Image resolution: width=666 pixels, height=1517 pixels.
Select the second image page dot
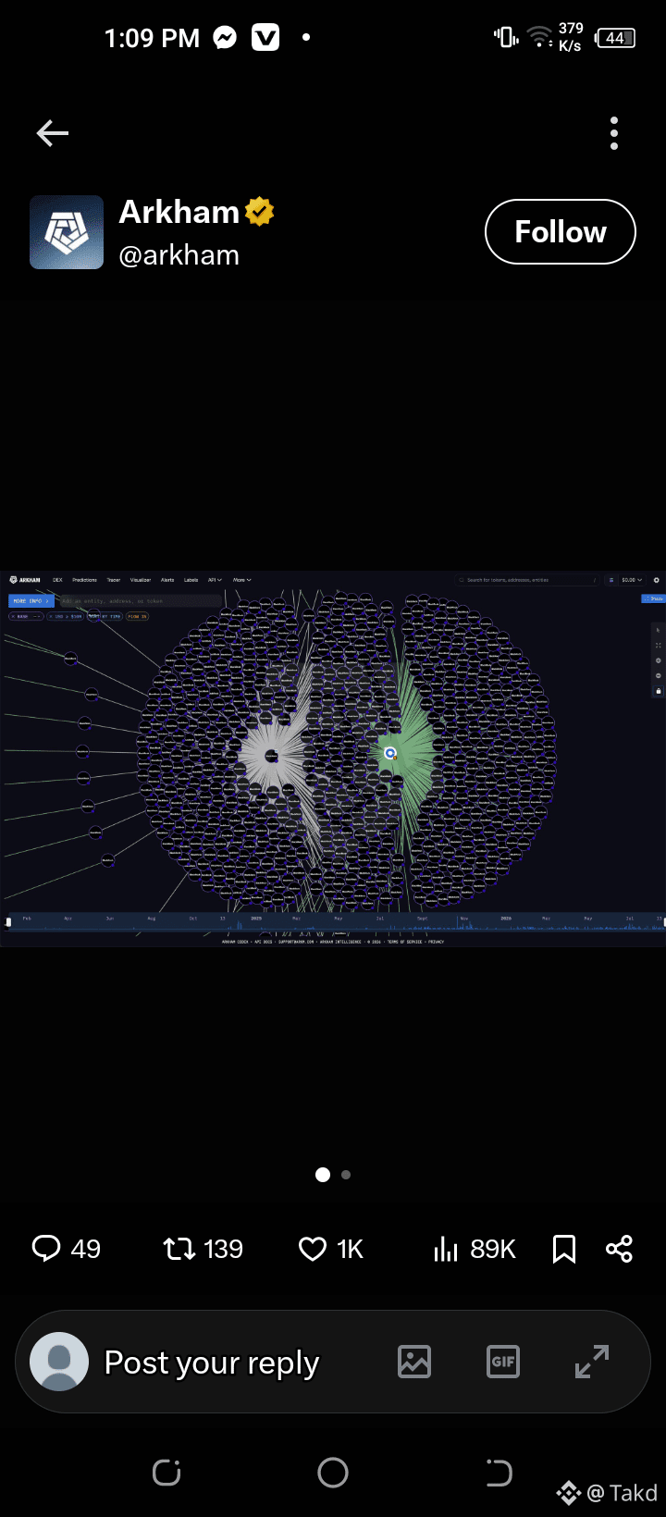point(346,1175)
